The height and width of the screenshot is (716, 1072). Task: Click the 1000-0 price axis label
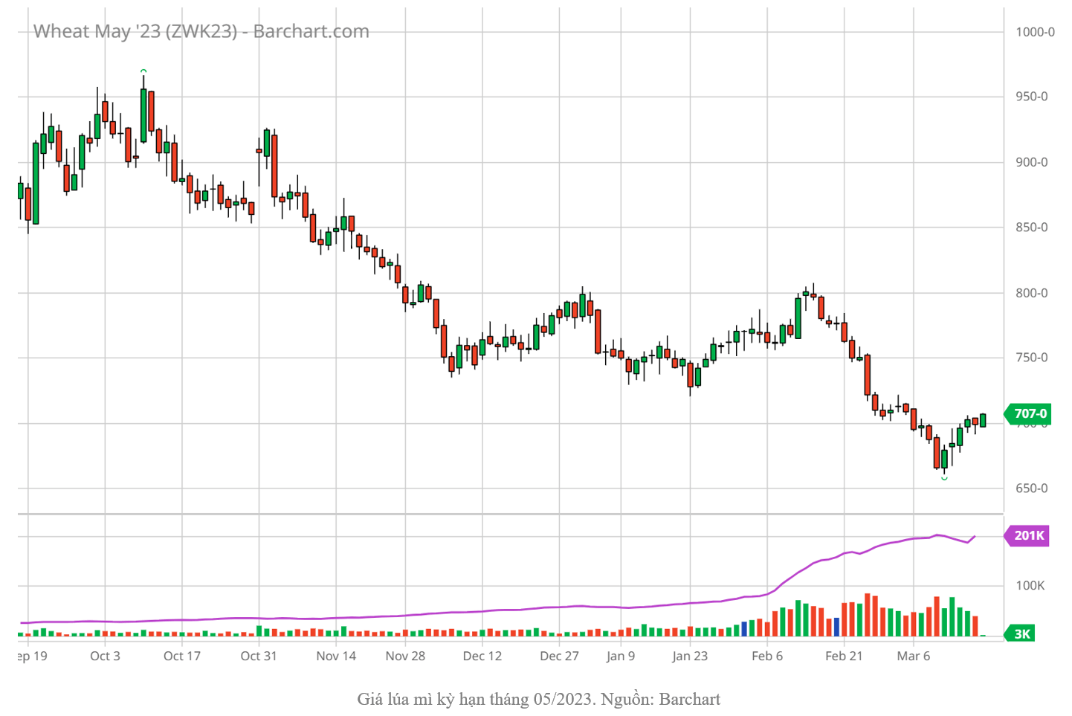pyautogui.click(x=1035, y=32)
